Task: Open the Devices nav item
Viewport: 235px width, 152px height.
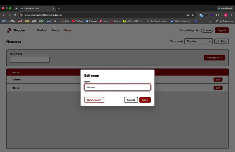Action: click(42, 30)
